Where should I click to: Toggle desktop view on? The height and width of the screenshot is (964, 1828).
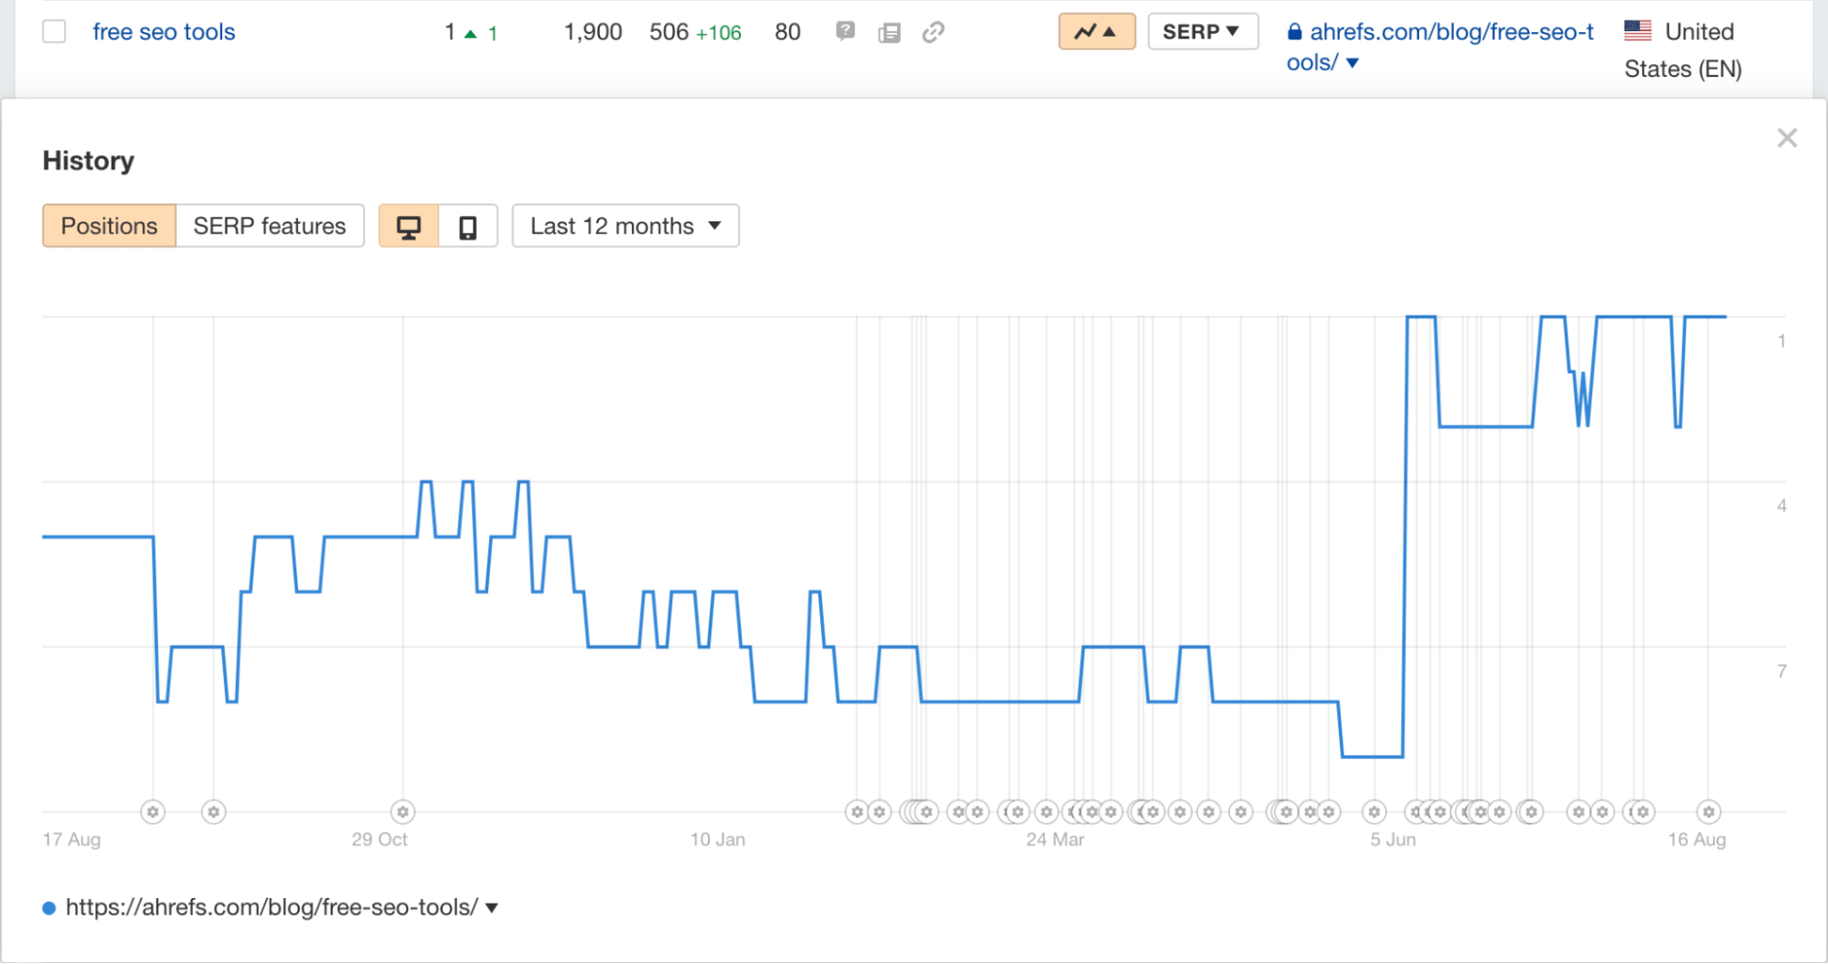409,225
